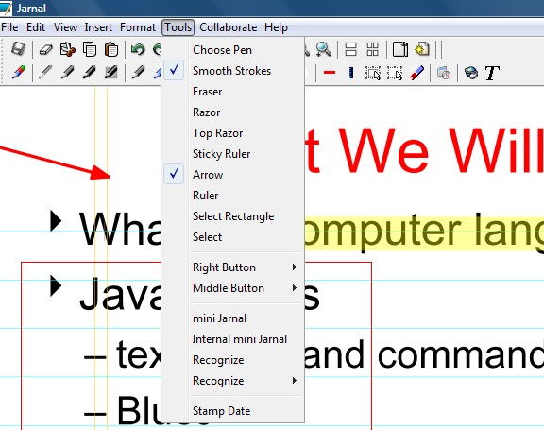Viewport: 544px width, 430px height.
Task: Click the New page icon
Action: pos(400,49)
